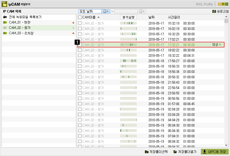Click the scrollbar up arrow
Screen dimensions: 230x156
tap(226, 17)
